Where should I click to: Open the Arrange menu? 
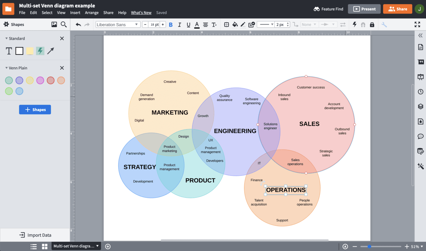(92, 13)
